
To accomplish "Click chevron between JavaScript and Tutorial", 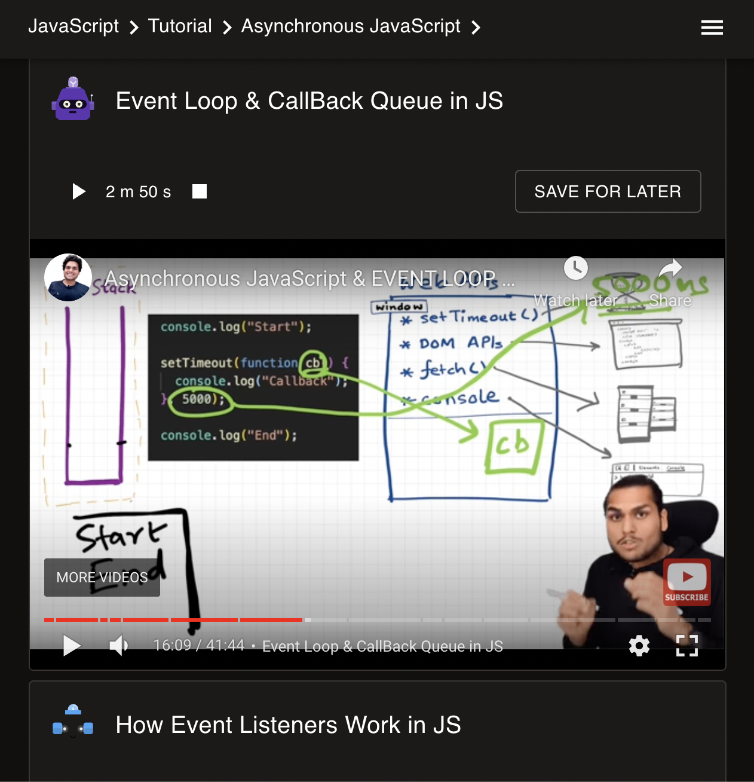I will pyautogui.click(x=134, y=28).
